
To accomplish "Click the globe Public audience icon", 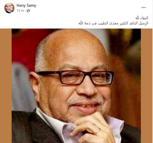I will (28, 11).
